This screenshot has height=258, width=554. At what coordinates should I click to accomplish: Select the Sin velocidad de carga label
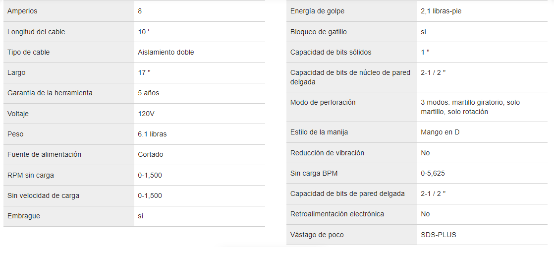(x=44, y=195)
